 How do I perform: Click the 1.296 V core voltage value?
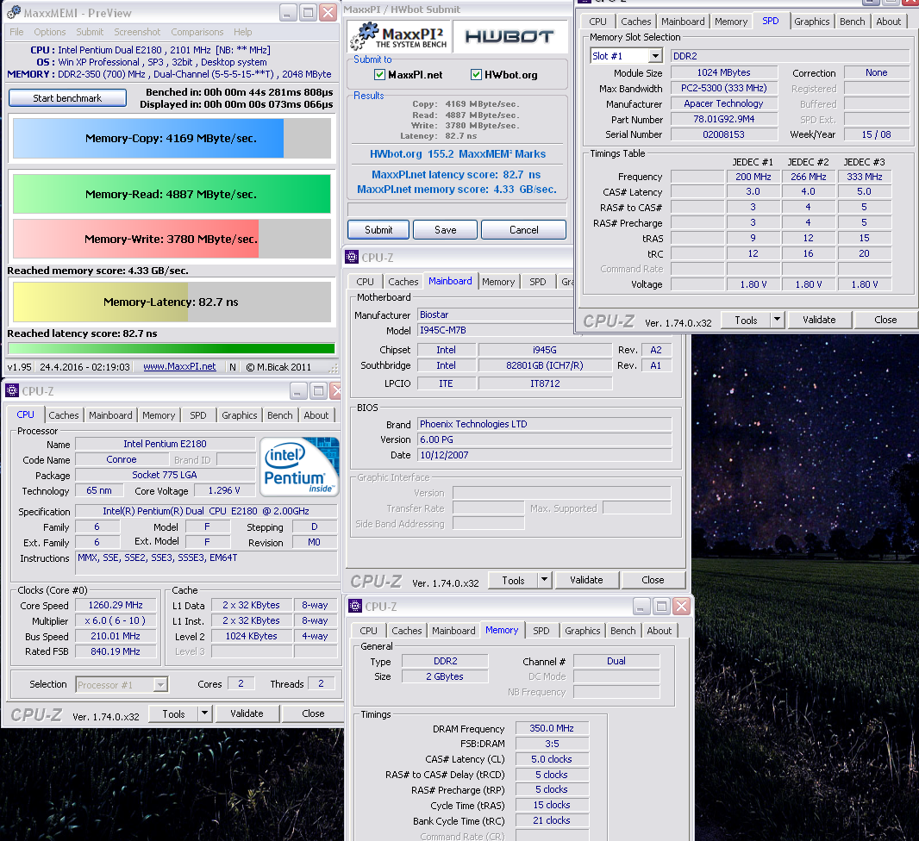coord(224,490)
